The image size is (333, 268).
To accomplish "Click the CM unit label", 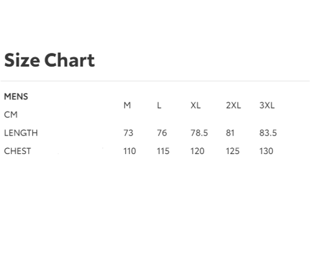I will click(11, 115).
